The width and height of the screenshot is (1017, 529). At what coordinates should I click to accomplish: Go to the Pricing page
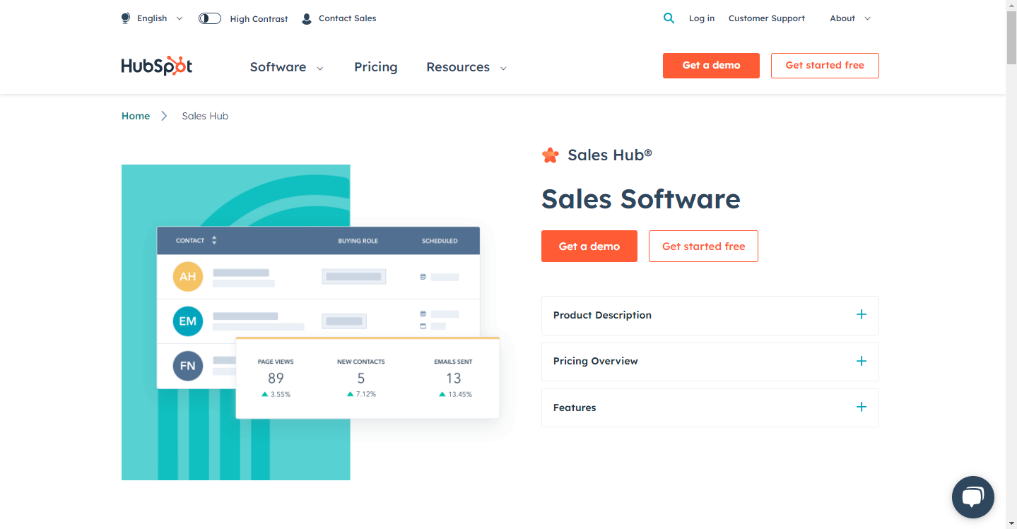click(375, 67)
